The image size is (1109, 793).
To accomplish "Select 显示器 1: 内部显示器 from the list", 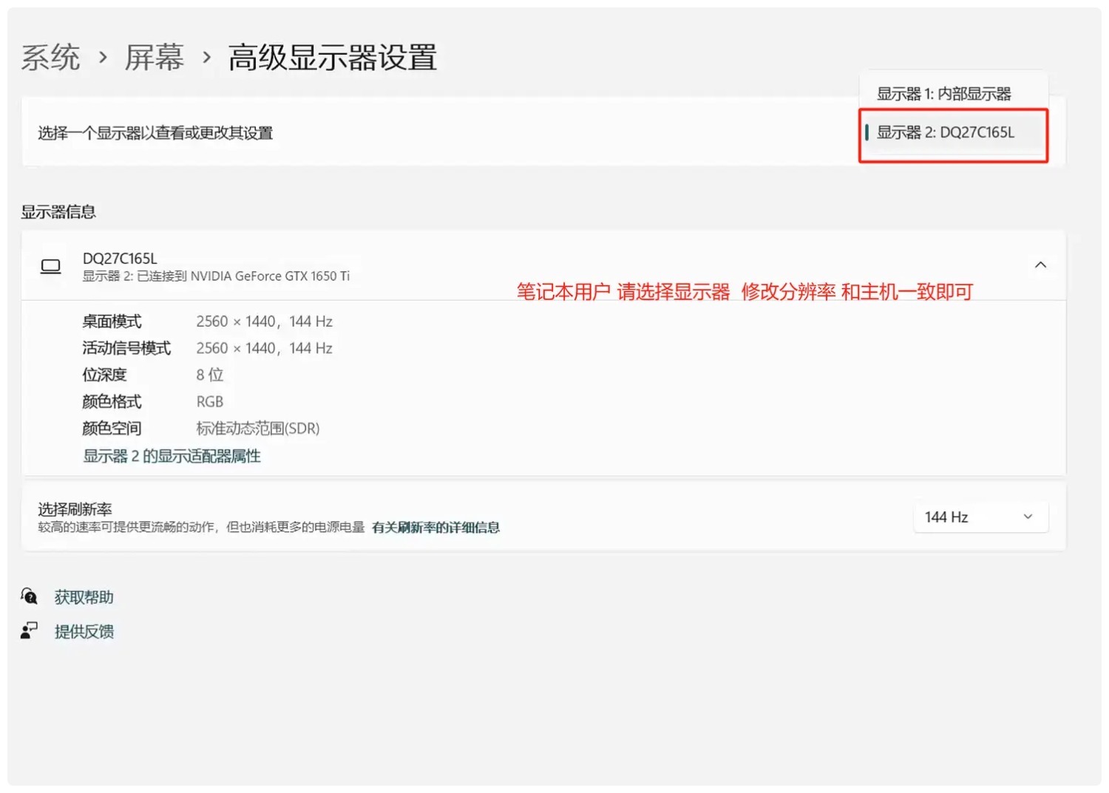I will pos(943,94).
